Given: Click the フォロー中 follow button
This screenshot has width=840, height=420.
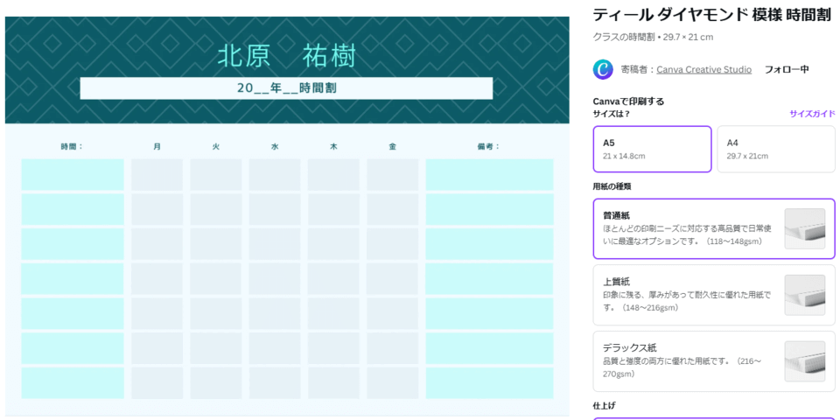Looking at the screenshot, I should 786,69.
